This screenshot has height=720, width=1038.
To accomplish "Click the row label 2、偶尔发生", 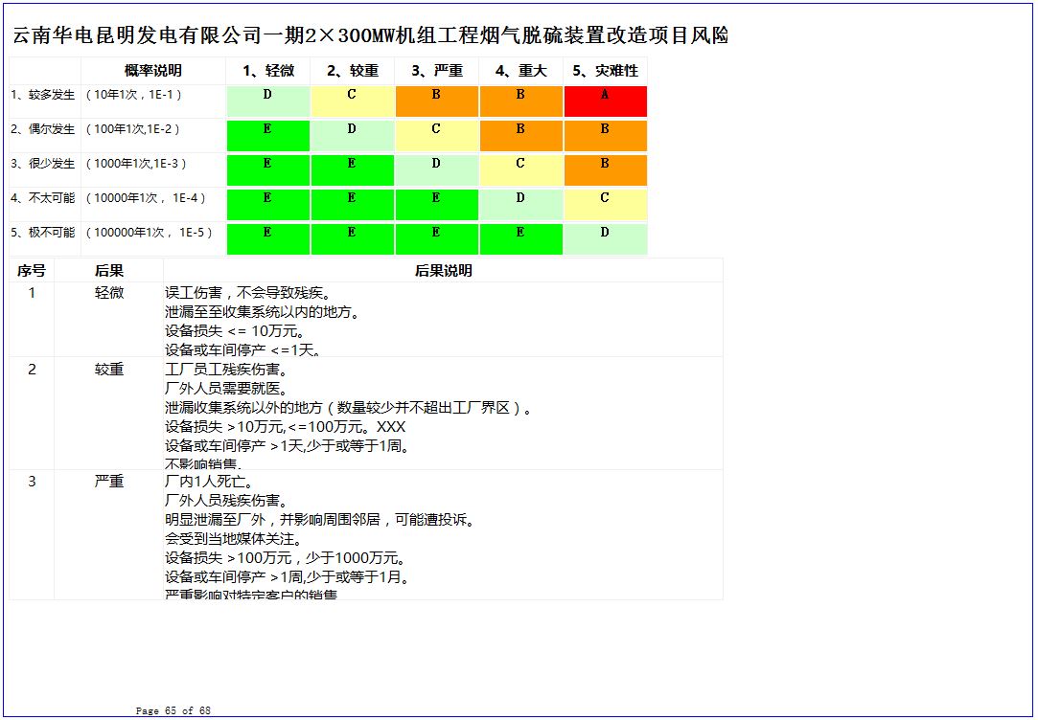I will (x=43, y=129).
